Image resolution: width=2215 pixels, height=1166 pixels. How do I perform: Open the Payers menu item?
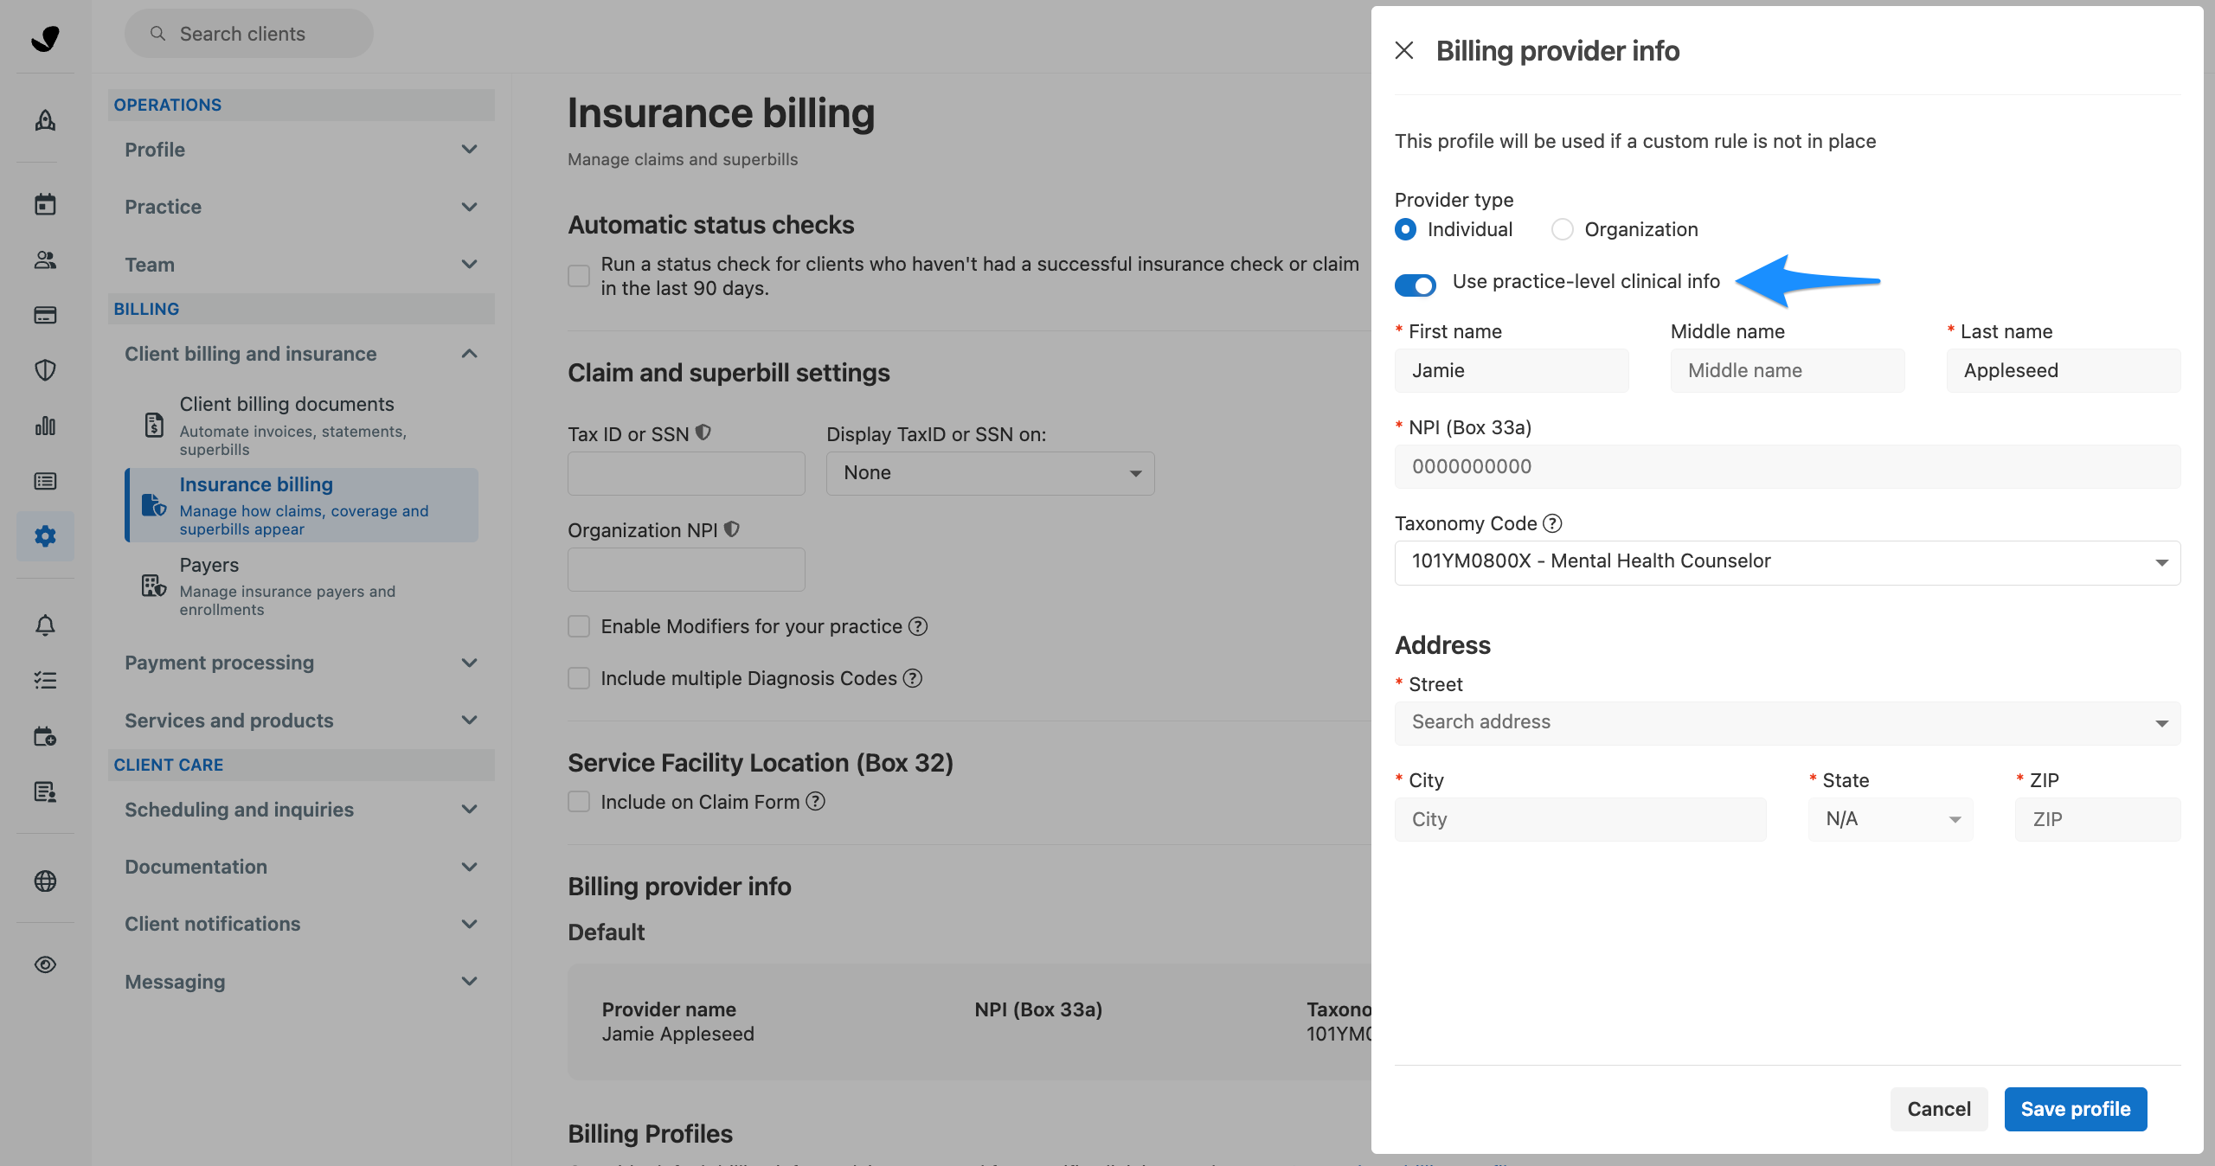tap(302, 586)
